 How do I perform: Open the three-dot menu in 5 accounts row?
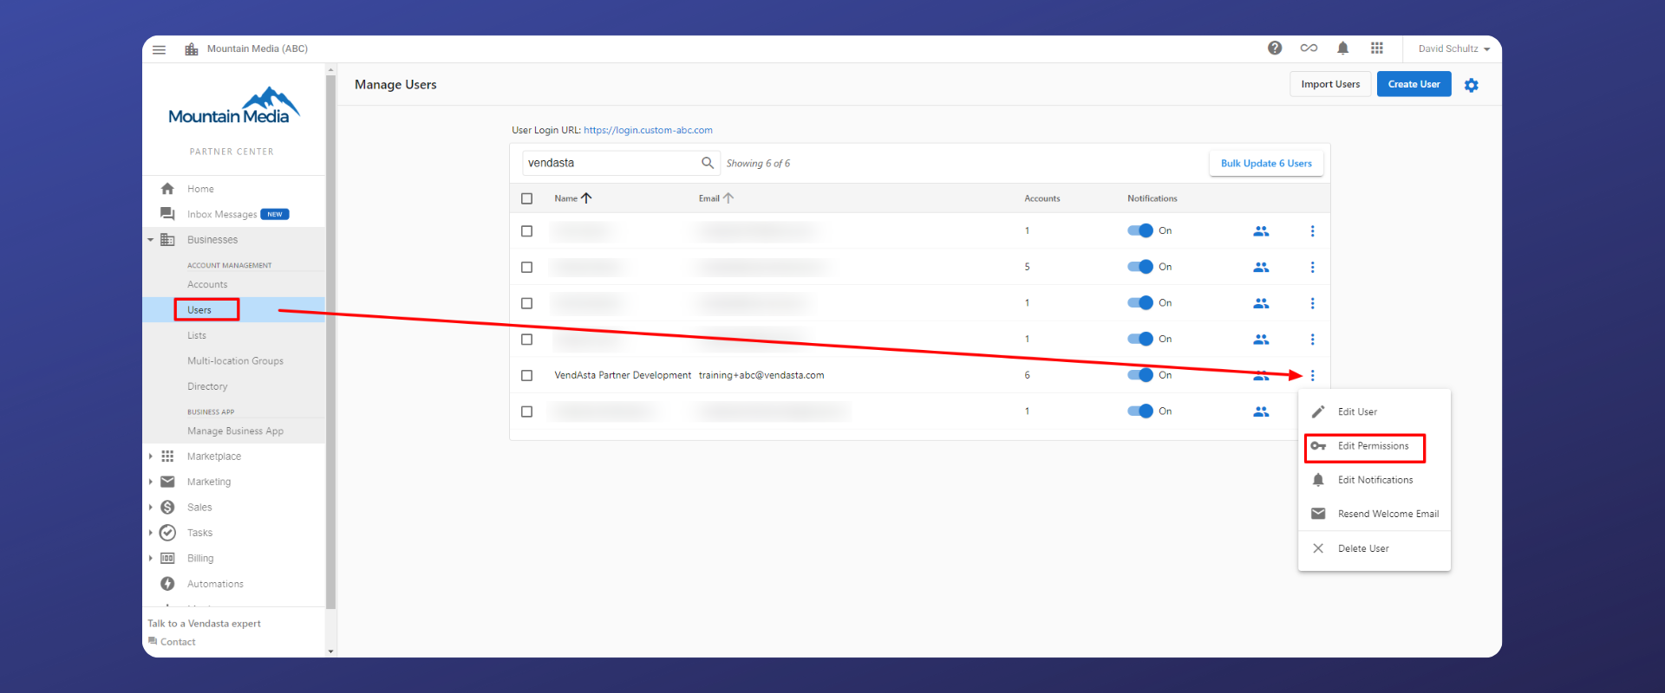click(1312, 267)
